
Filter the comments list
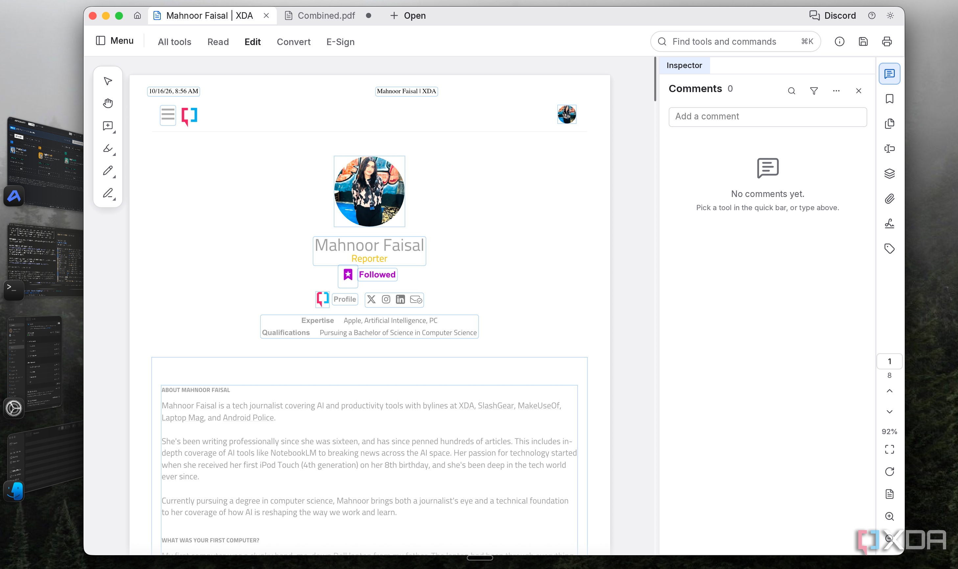(814, 91)
